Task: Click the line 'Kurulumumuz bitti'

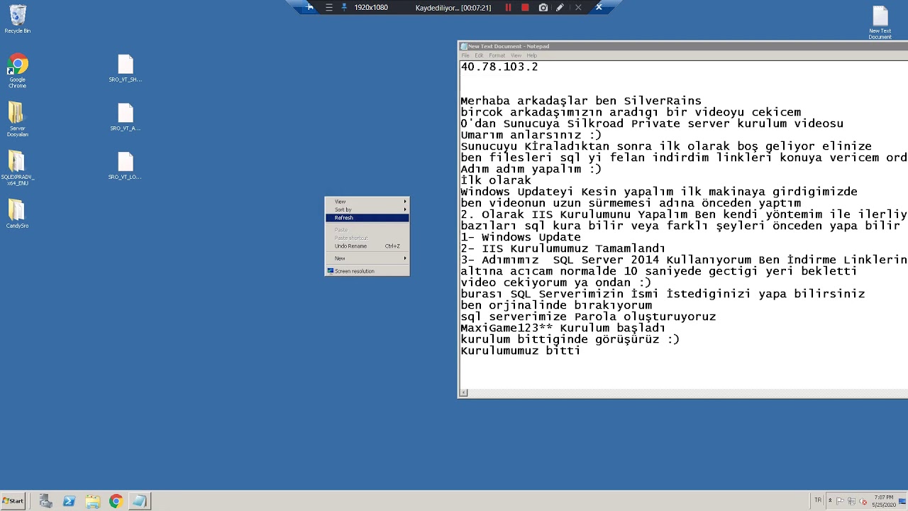Action: click(x=521, y=351)
